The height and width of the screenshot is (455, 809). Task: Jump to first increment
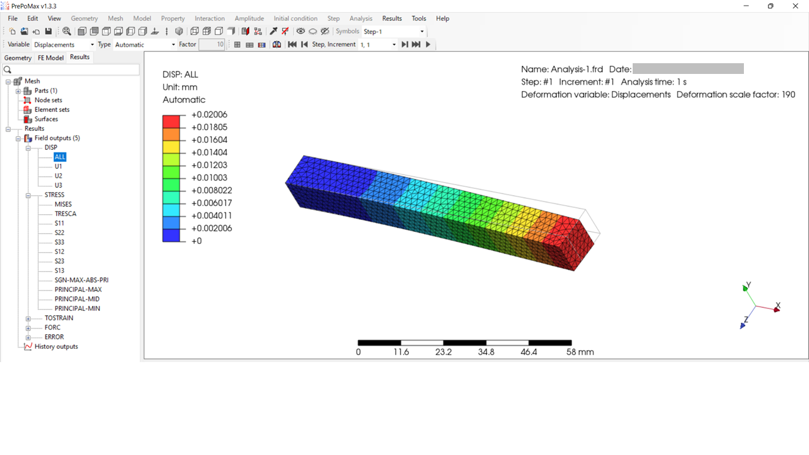click(292, 44)
